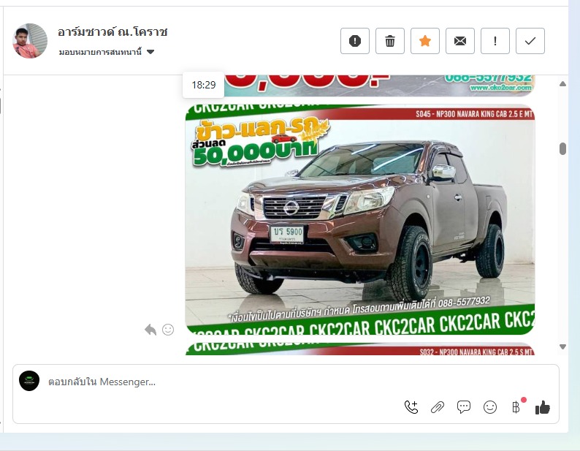Mark conversation as done with checkmark
The height and width of the screenshot is (451, 580).
(x=530, y=41)
